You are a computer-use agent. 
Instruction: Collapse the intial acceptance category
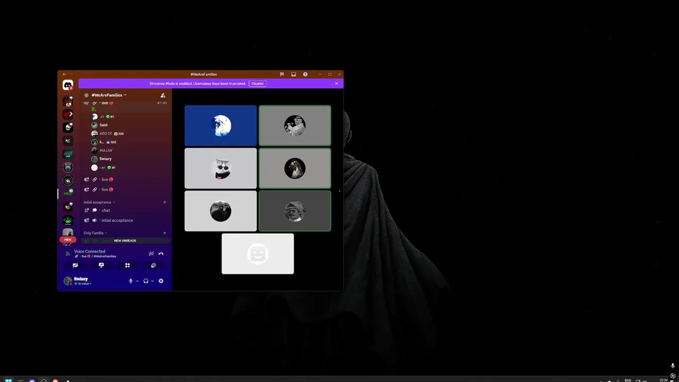tap(99, 202)
